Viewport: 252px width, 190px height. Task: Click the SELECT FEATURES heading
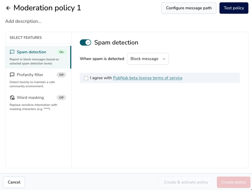[26, 38]
